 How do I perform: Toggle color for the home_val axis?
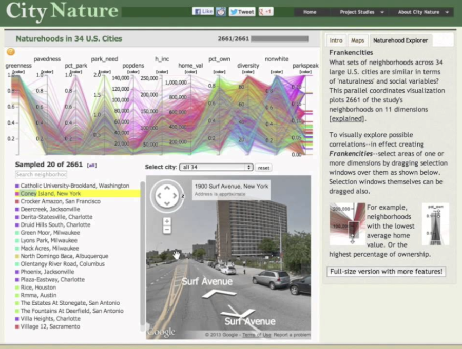[x=190, y=72]
